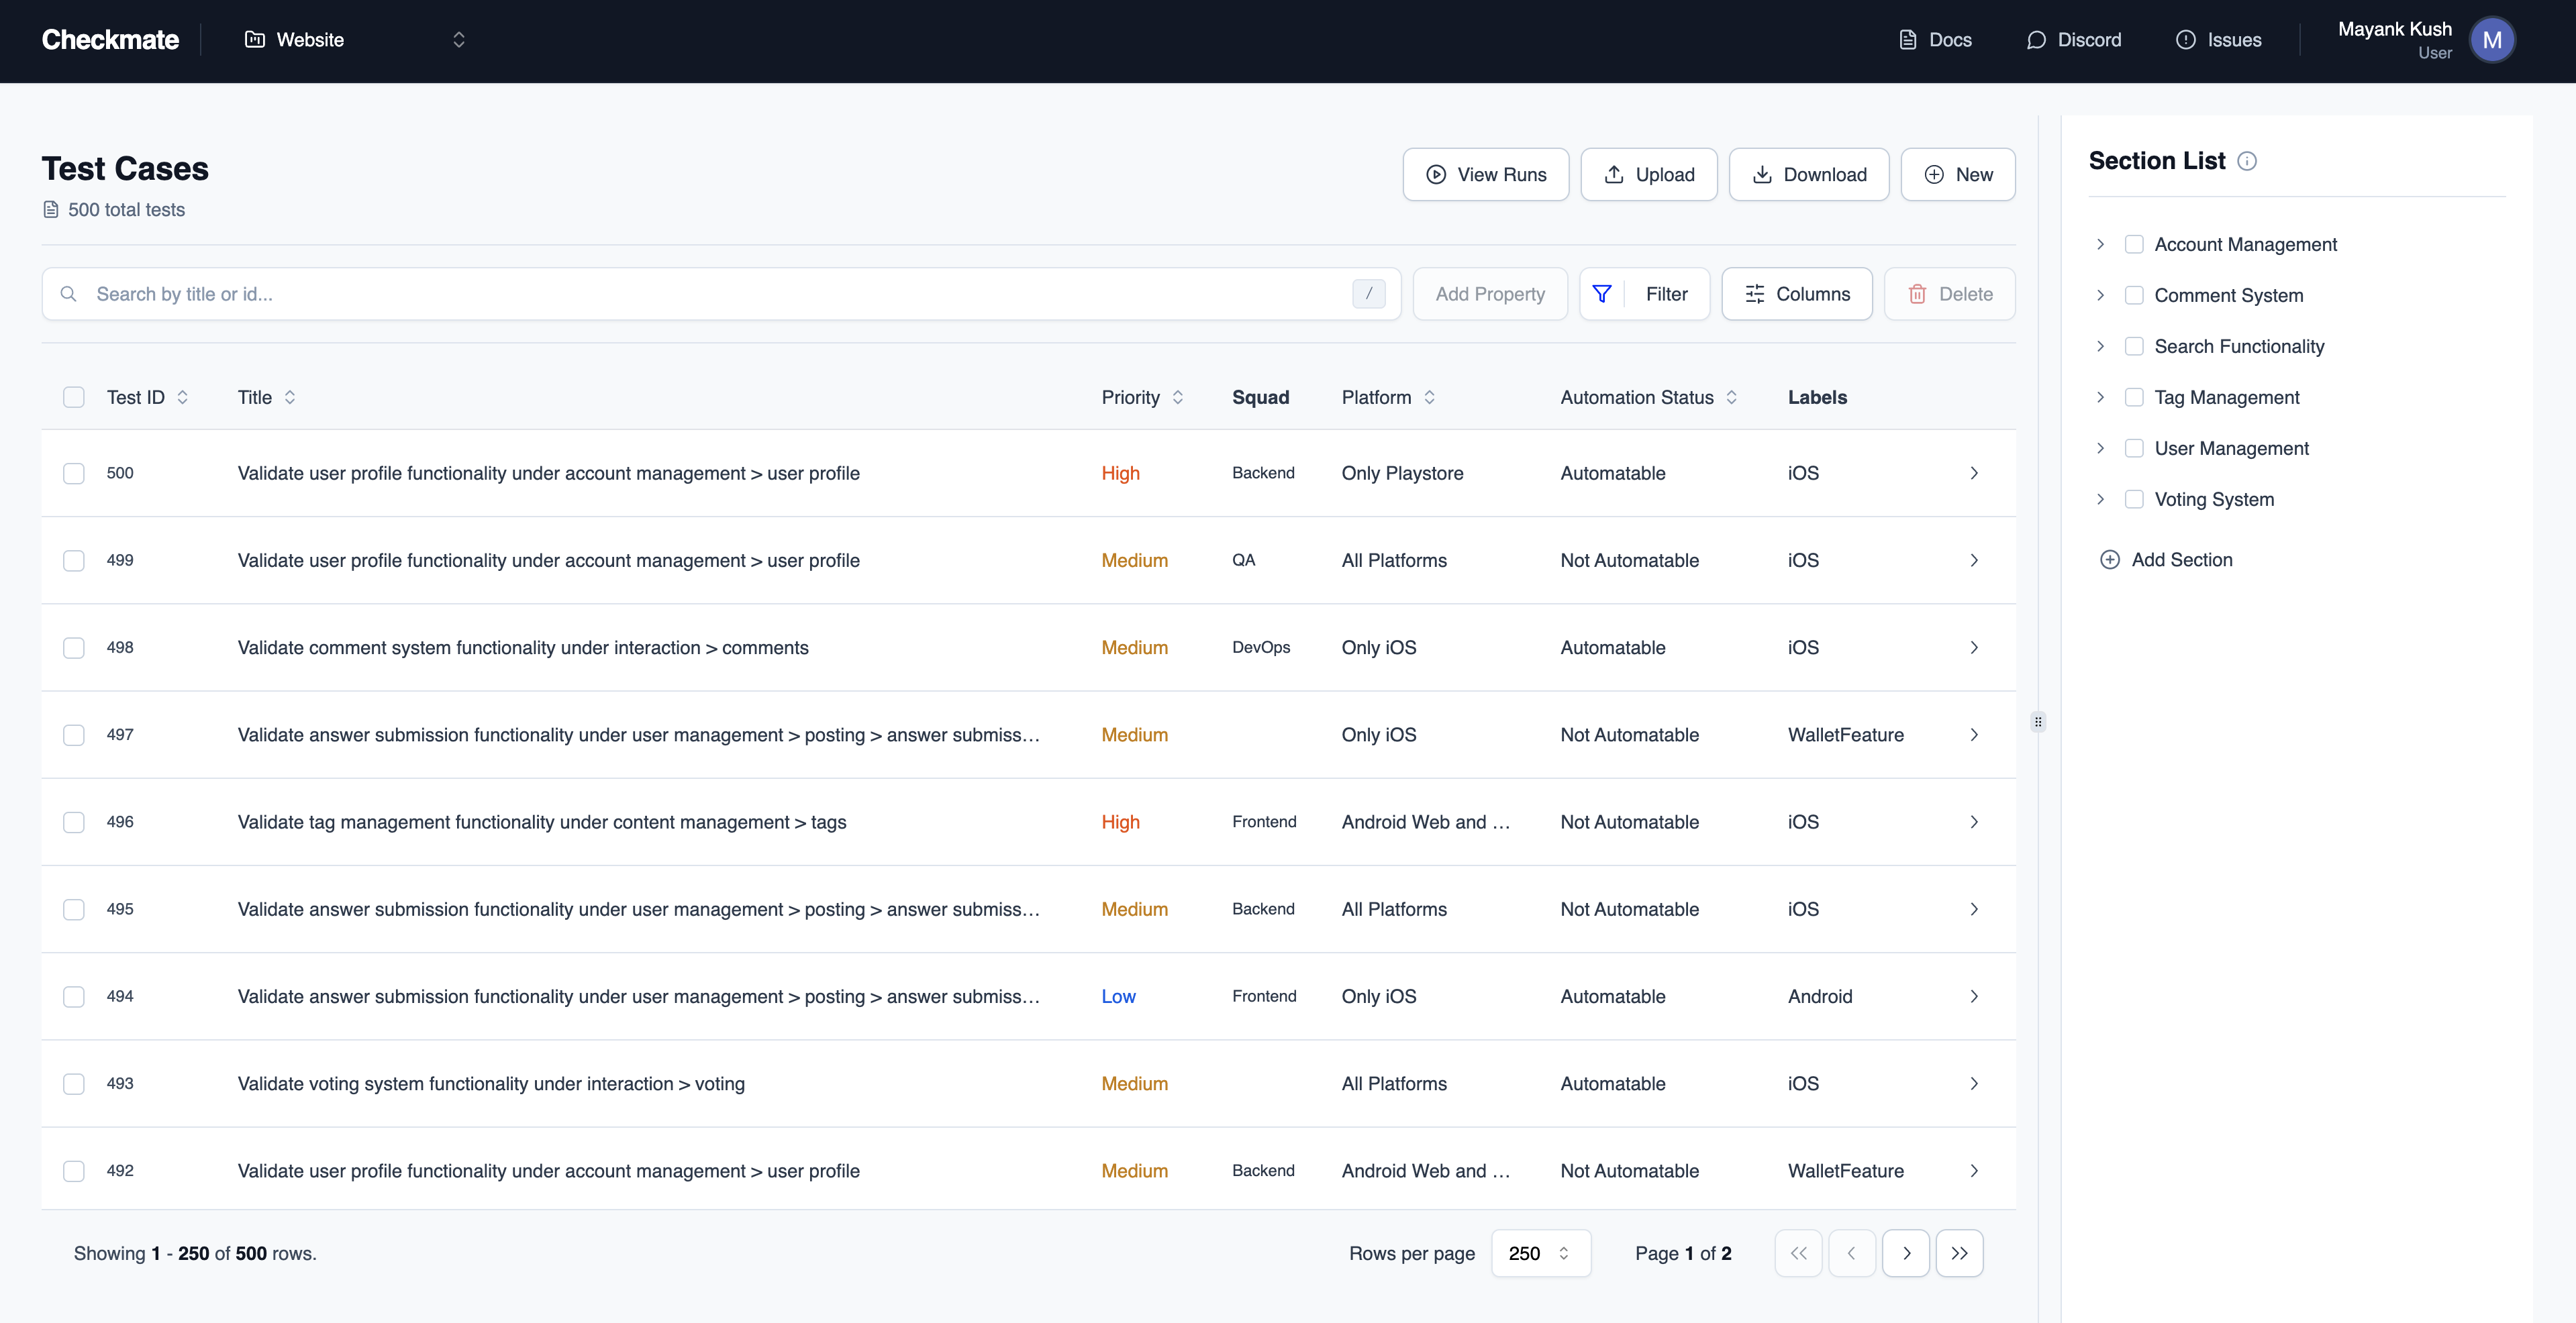Select the Account Management section checkbox
The image size is (2576, 1323).
[2135, 244]
